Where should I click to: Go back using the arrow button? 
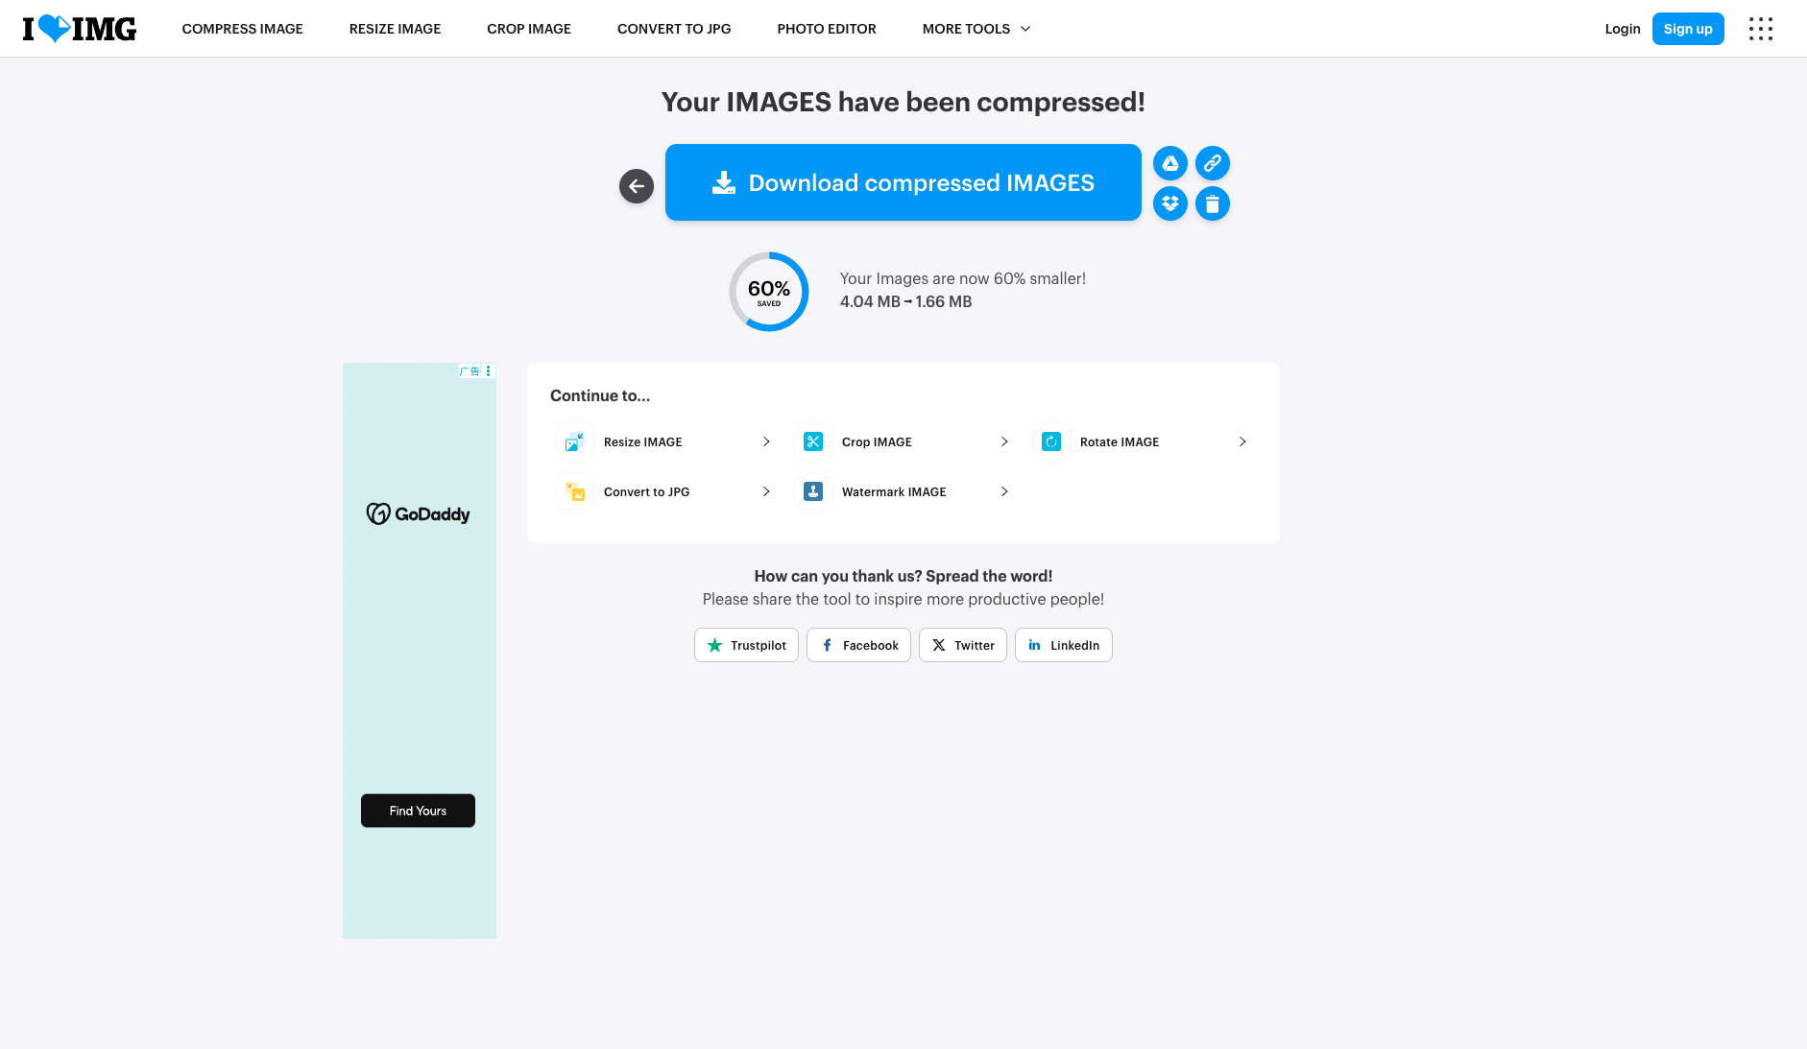pyautogui.click(x=637, y=186)
